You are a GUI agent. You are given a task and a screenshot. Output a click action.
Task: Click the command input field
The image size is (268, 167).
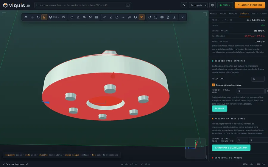83,5
